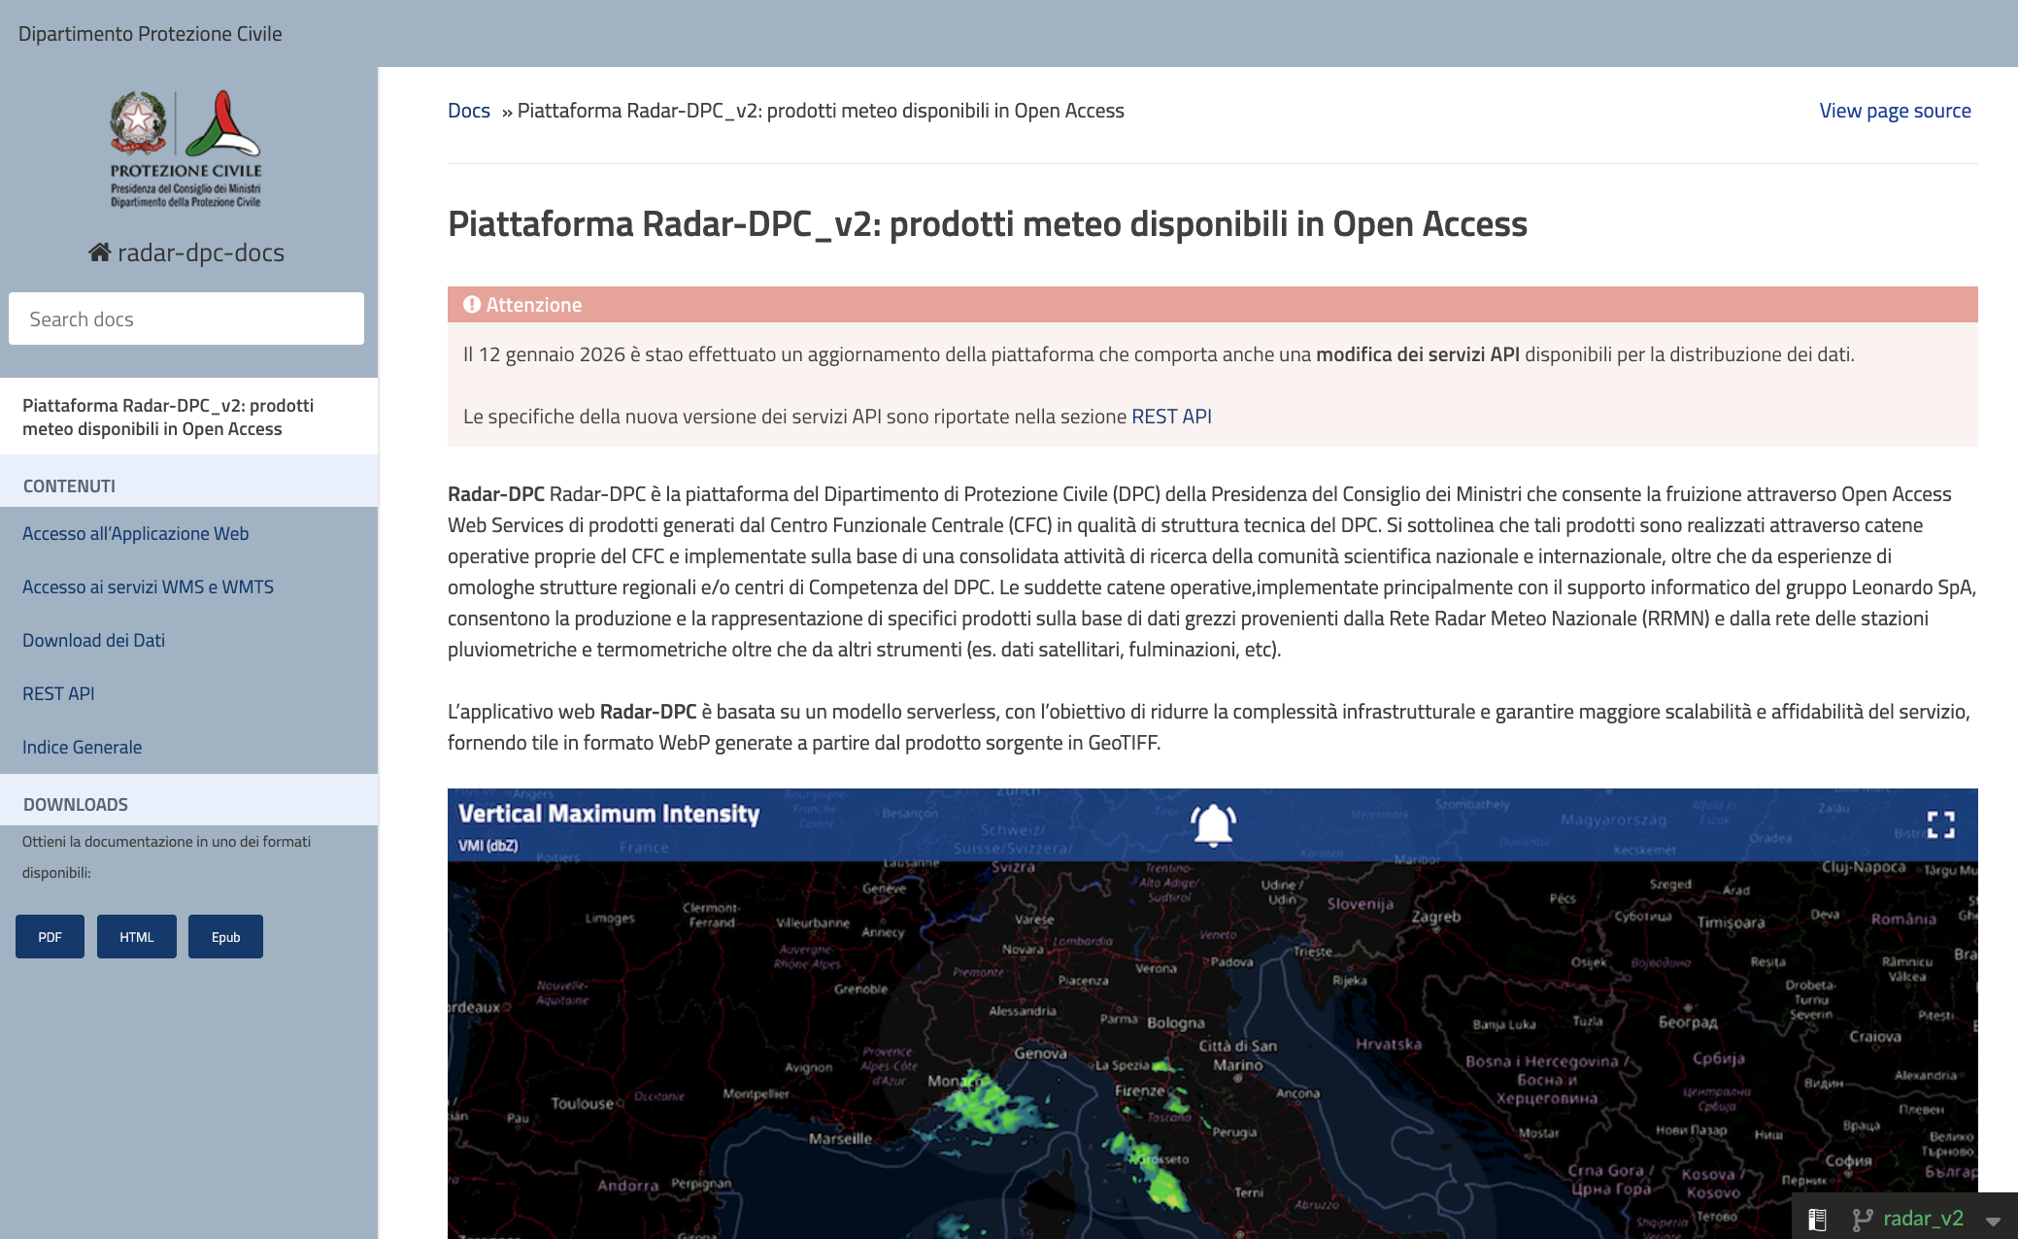This screenshot has height=1239, width=2018.
Task: Click the Attenzione exclamation icon
Action: pyautogui.click(x=472, y=305)
